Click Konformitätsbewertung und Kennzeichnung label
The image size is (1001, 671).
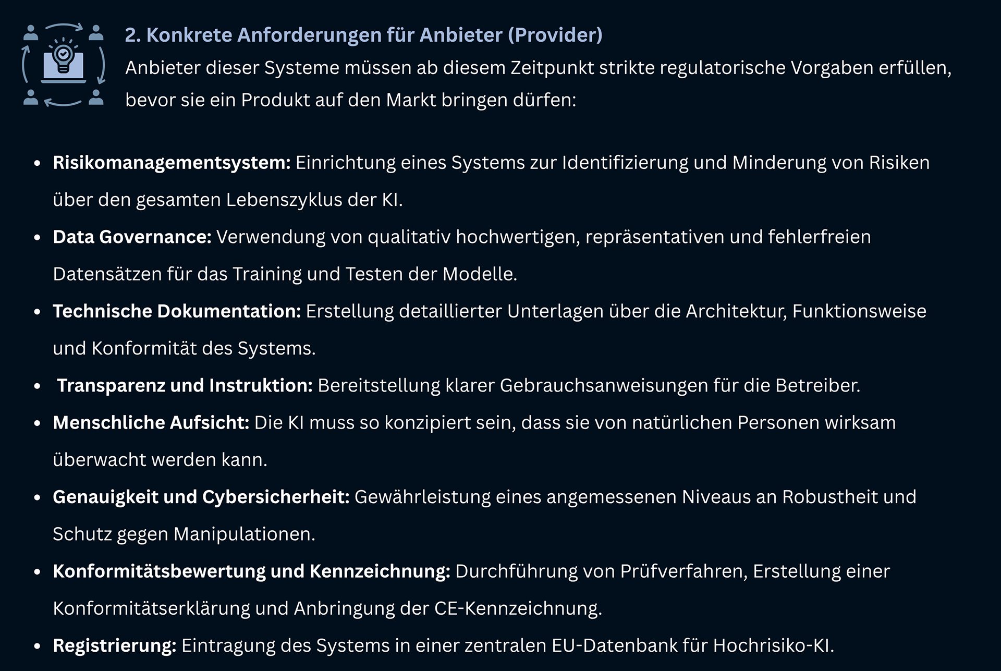click(251, 571)
